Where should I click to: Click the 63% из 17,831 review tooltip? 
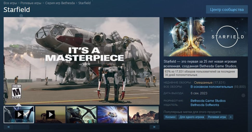click(x=201, y=73)
